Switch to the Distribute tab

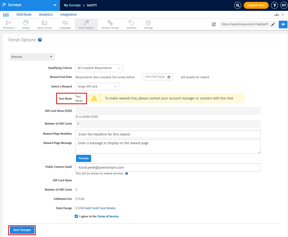tap(24, 15)
